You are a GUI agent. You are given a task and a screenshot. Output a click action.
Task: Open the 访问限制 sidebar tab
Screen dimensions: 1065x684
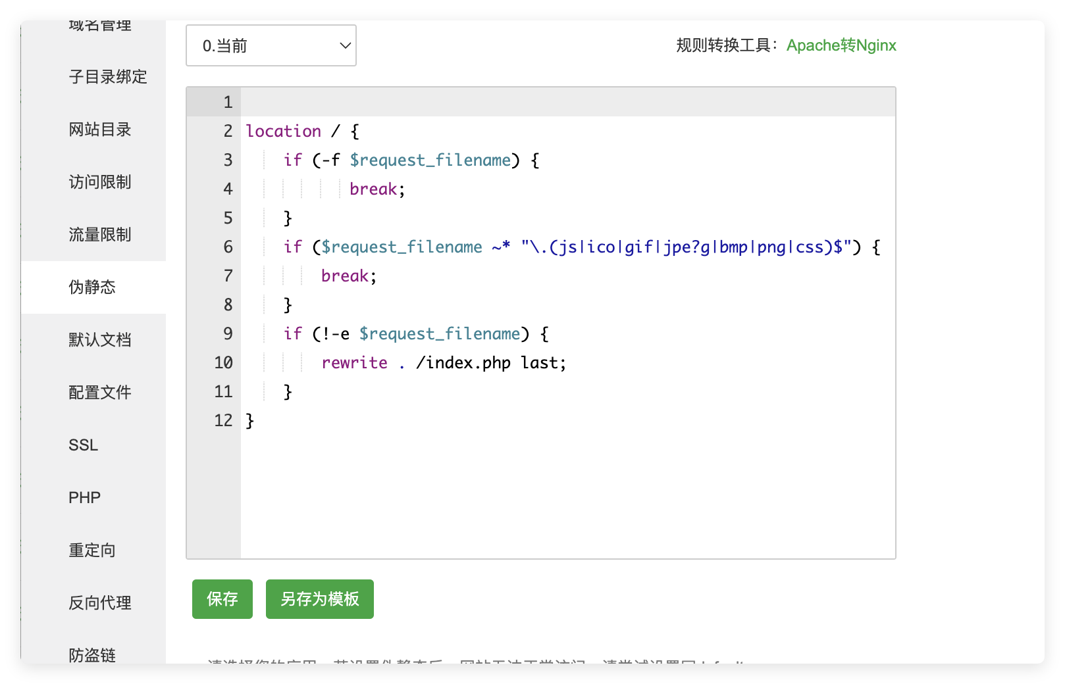point(93,182)
